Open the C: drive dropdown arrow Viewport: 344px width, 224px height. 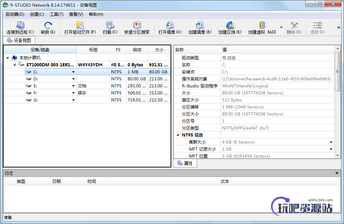tap(74, 72)
